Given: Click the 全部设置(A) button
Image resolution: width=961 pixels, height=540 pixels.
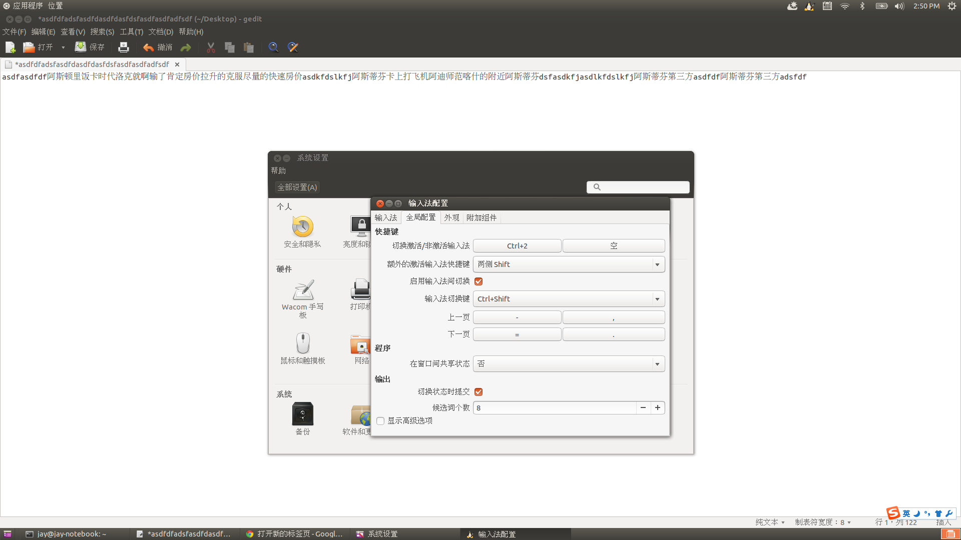Looking at the screenshot, I should pos(297,187).
